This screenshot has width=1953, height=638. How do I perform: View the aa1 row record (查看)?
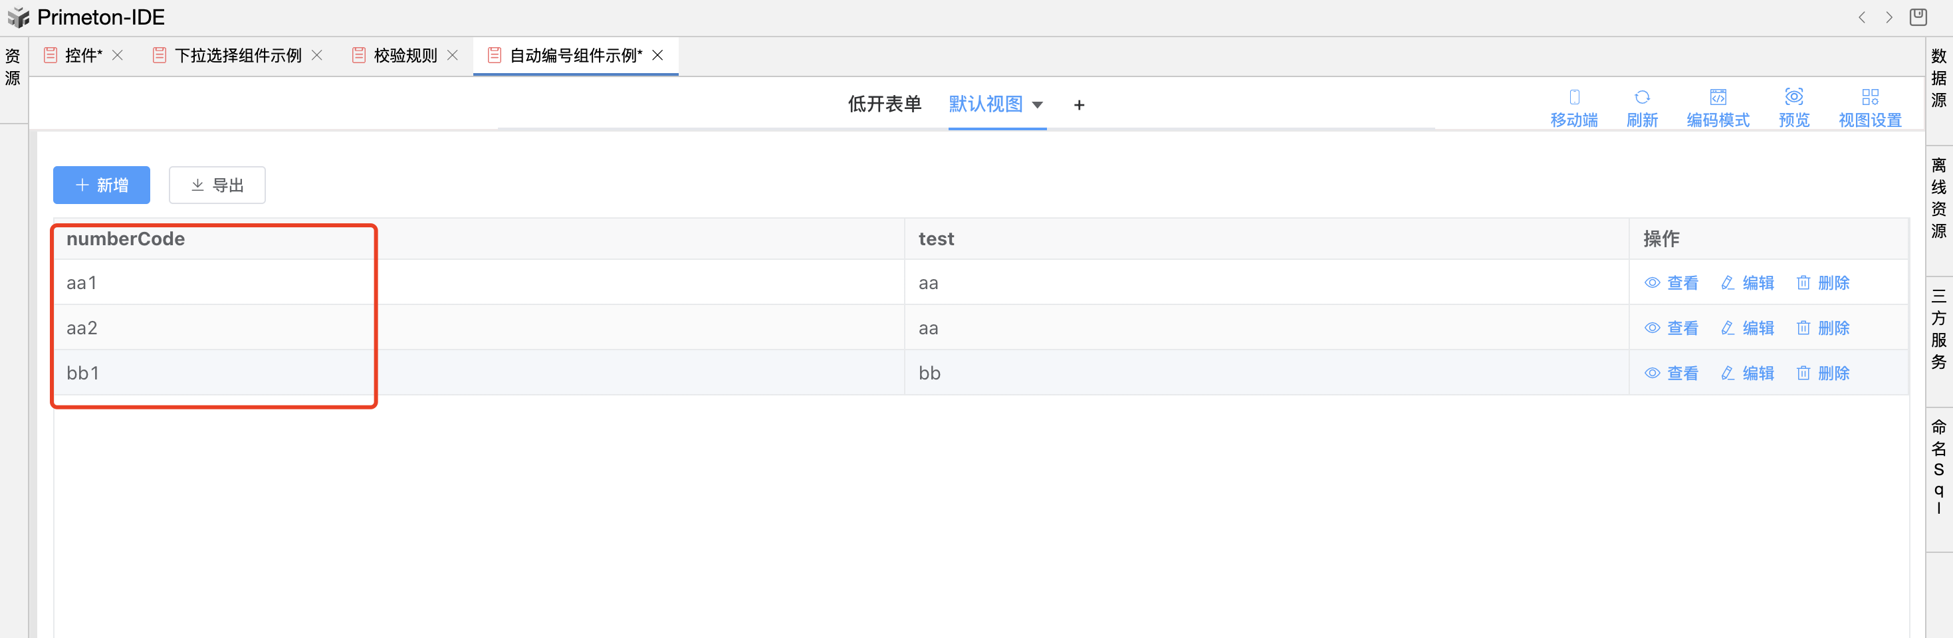tap(1671, 282)
